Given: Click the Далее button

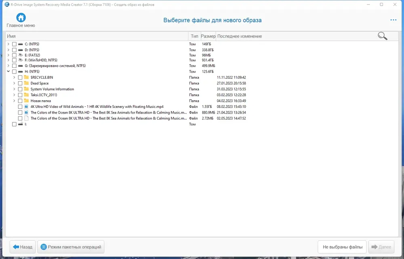Looking at the screenshot, I should click(381, 247).
